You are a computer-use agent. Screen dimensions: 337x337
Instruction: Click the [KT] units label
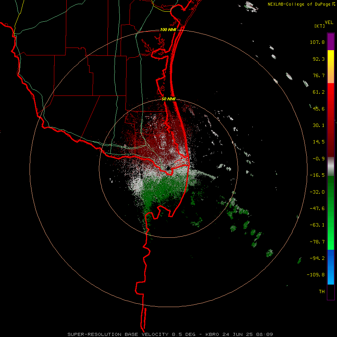[x=319, y=26]
